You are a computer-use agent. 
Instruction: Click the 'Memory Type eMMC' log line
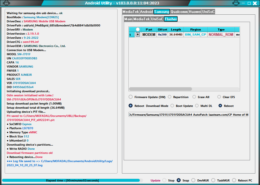[x=22, y=132]
